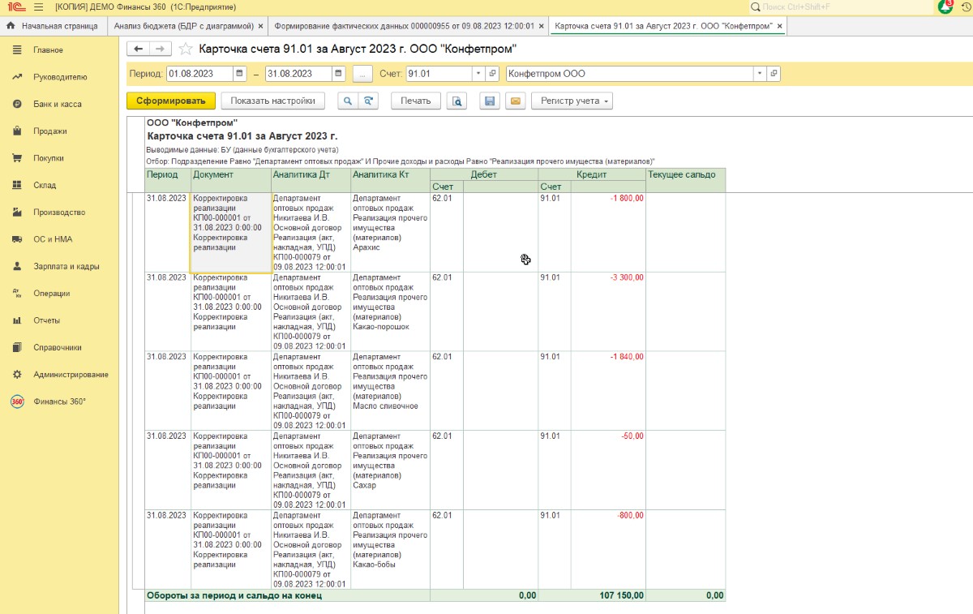
Task: Open the Главное section icon
Action: (x=17, y=50)
